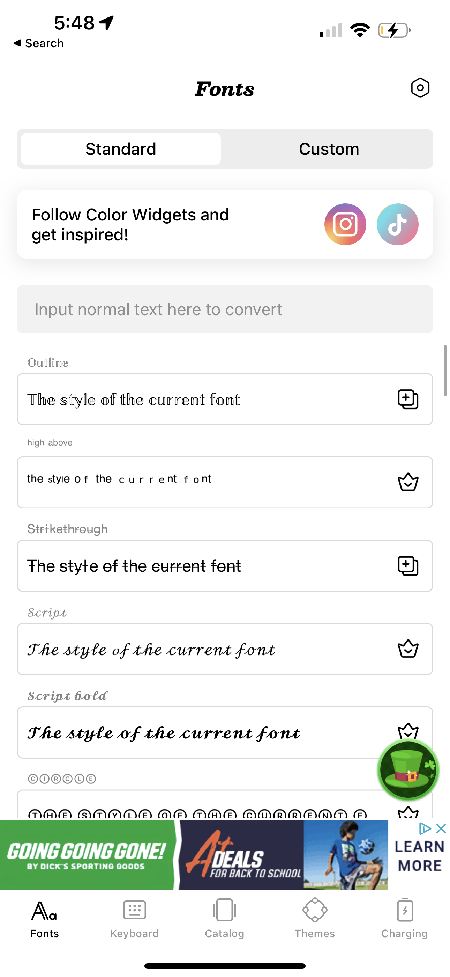Tap the crown icon on Script font
The image size is (450, 977).
click(408, 649)
